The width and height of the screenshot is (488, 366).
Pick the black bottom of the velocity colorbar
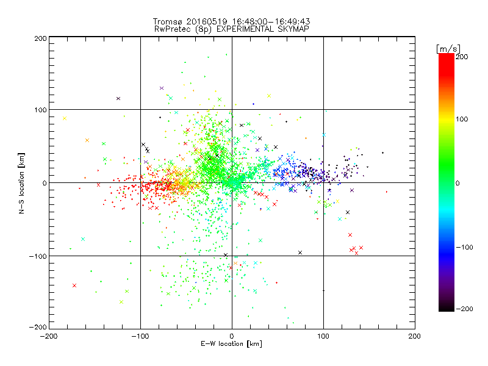[x=447, y=308]
